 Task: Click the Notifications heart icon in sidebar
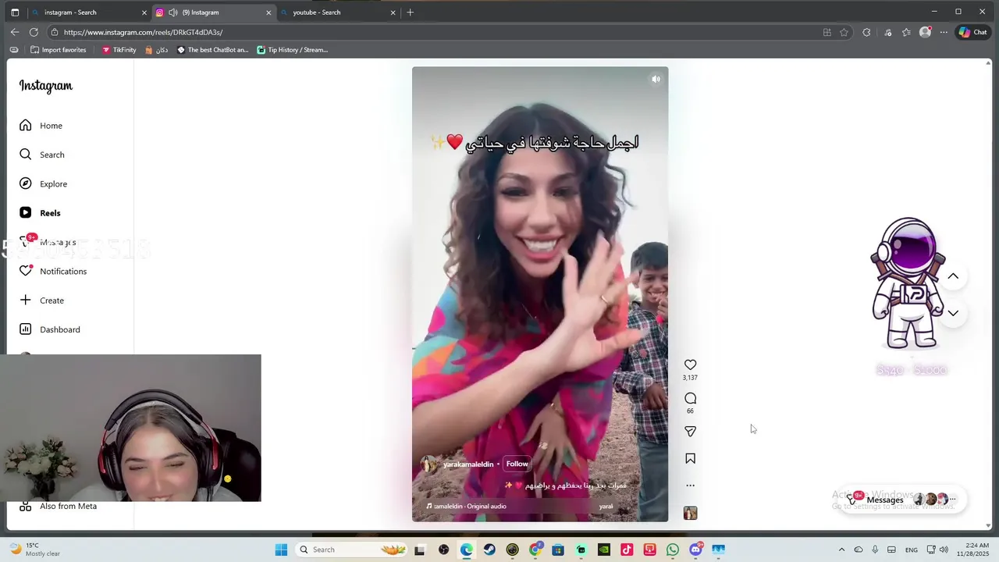(26, 271)
